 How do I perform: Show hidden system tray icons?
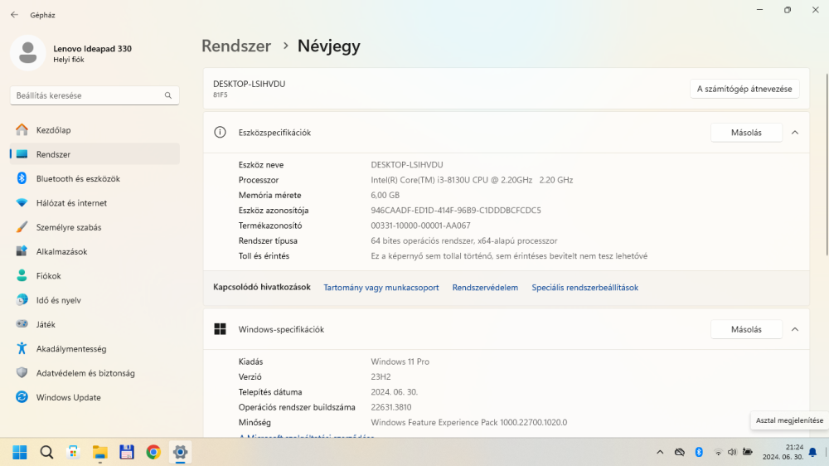[x=660, y=452]
